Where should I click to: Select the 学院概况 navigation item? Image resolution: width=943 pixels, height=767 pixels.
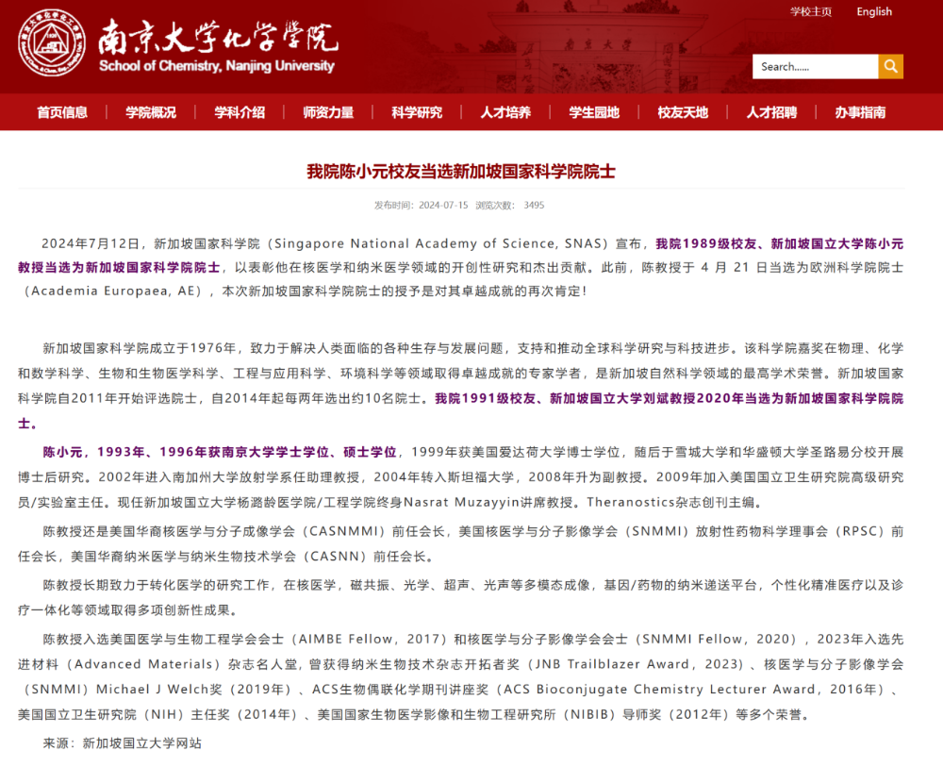(151, 112)
